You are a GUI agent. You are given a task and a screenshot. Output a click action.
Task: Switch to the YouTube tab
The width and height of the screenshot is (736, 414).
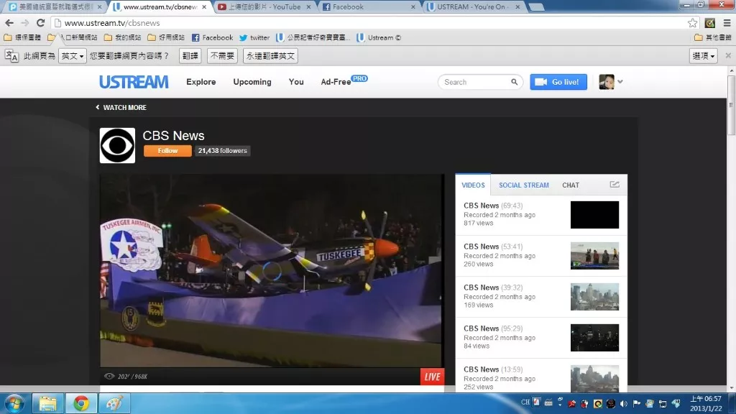point(265,7)
